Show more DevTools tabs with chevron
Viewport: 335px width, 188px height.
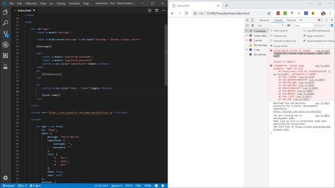point(301,20)
